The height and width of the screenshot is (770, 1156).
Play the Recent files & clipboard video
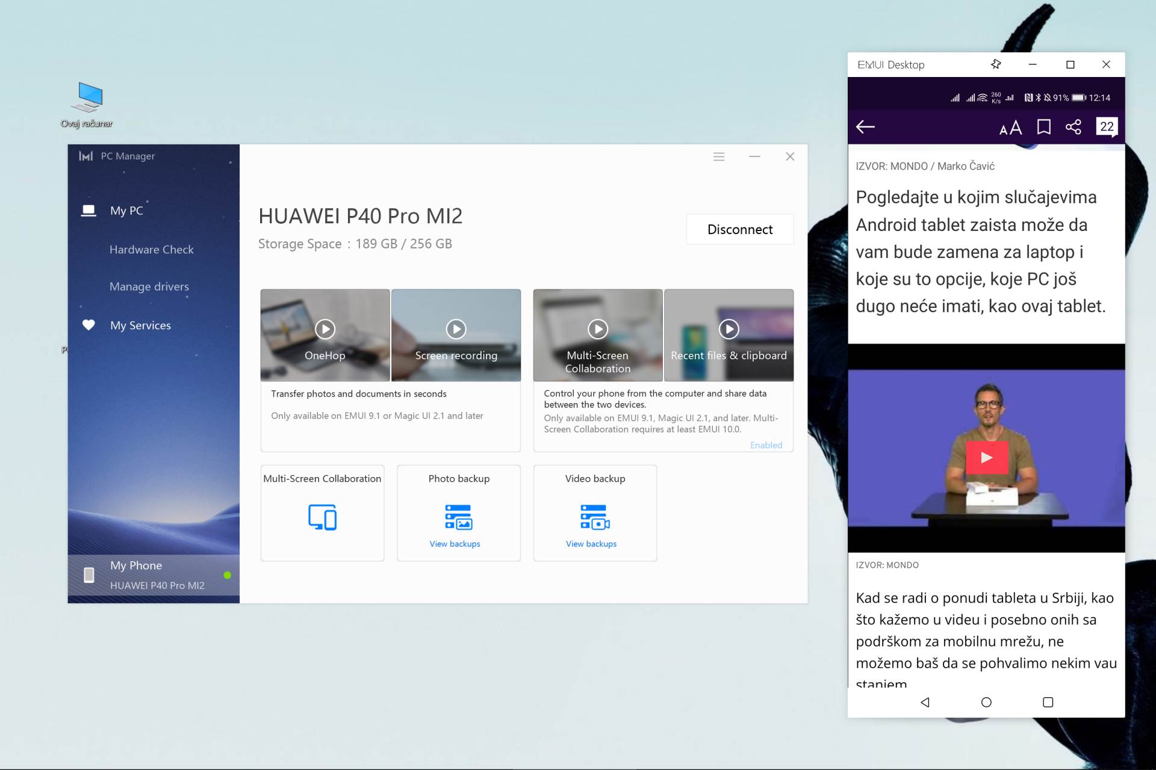[x=729, y=329]
